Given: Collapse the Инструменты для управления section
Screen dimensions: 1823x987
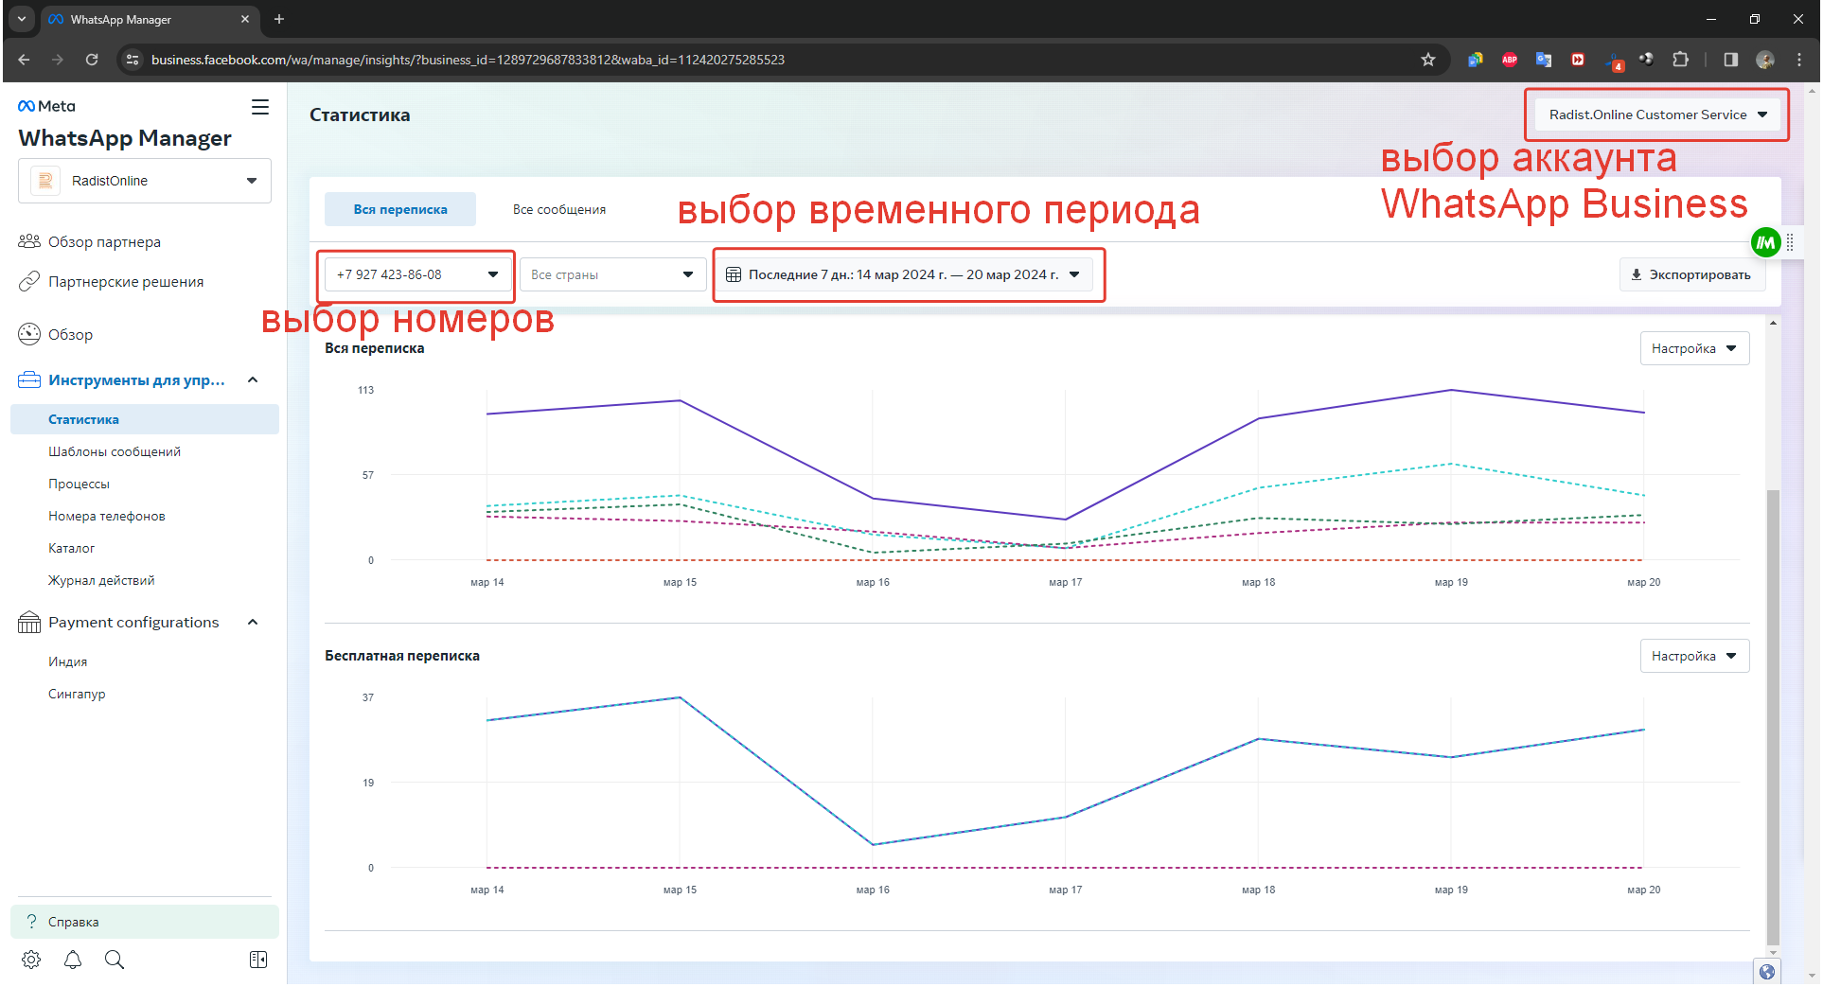Looking at the screenshot, I should click(x=253, y=379).
